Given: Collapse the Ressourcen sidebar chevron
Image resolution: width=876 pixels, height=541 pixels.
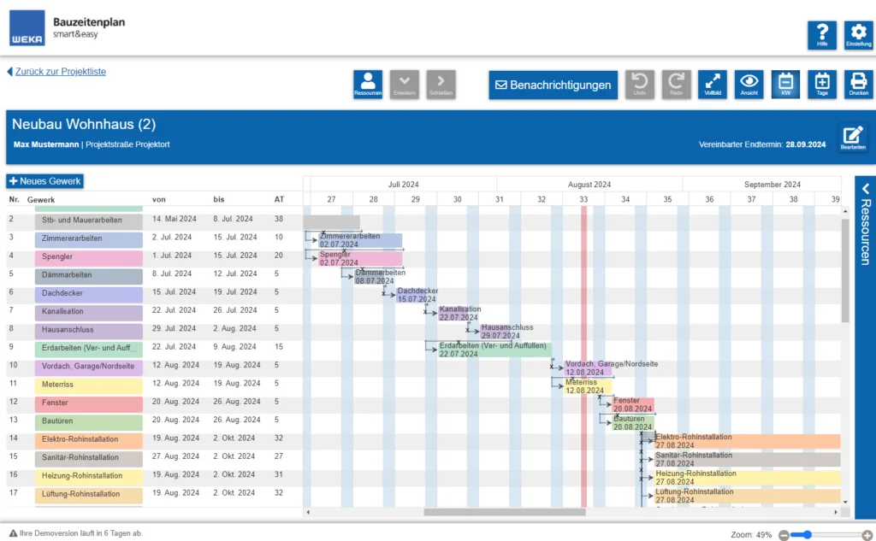Looking at the screenshot, I should (865, 190).
